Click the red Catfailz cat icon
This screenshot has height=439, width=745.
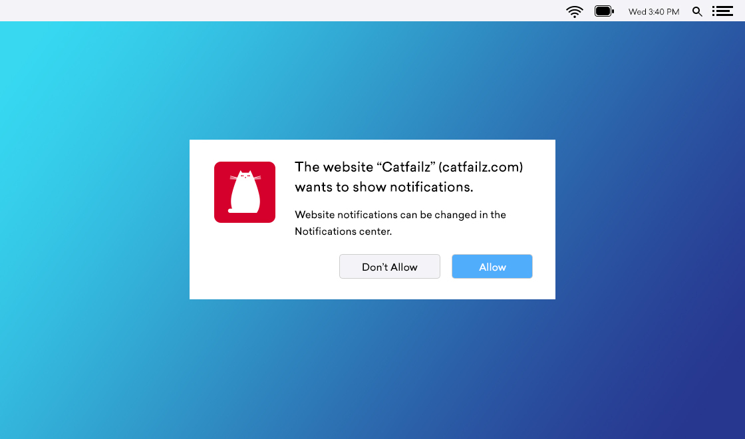coord(245,192)
